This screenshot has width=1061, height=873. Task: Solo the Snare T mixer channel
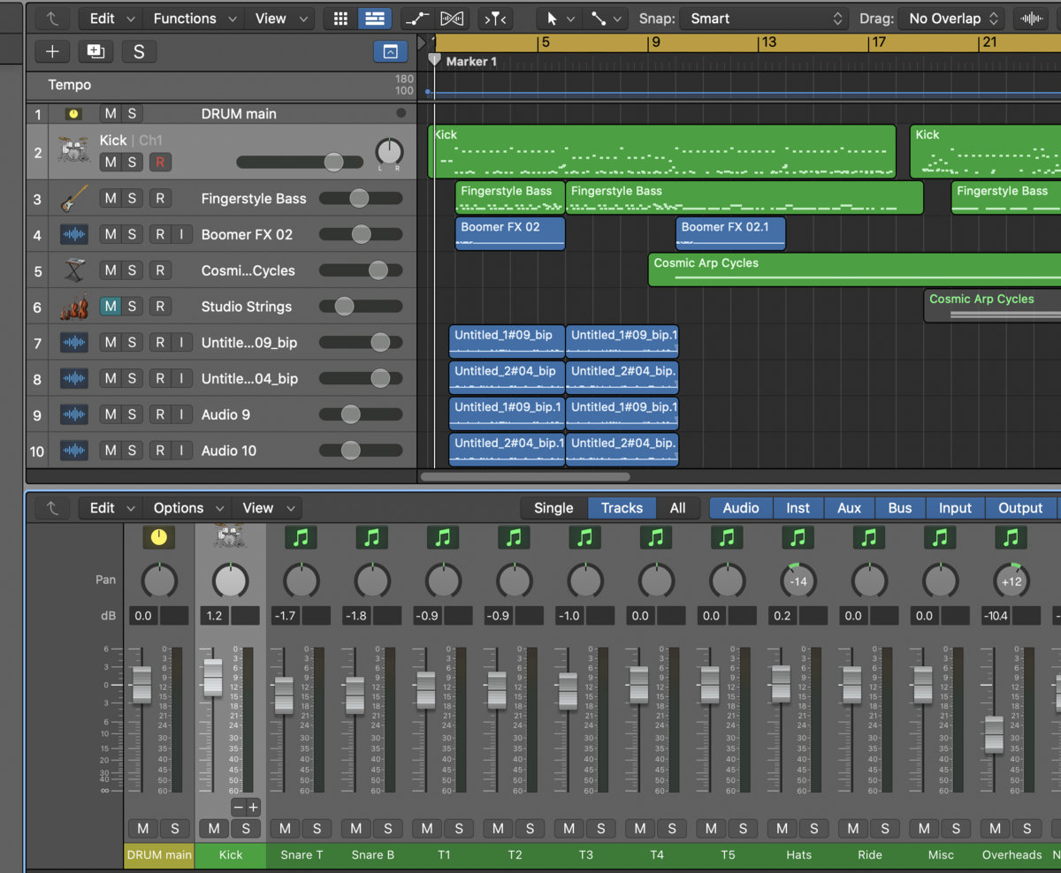point(317,828)
